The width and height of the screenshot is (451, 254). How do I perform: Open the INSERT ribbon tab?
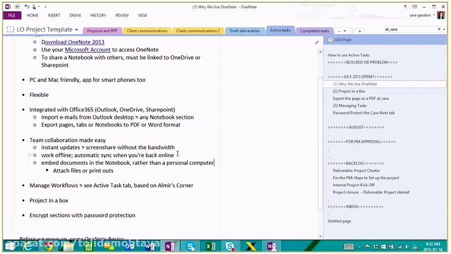[x=54, y=15]
